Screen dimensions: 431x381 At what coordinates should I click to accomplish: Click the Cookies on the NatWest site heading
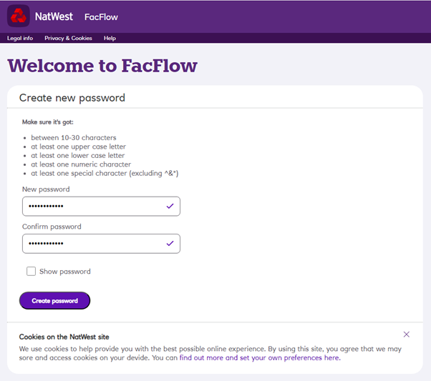point(64,336)
